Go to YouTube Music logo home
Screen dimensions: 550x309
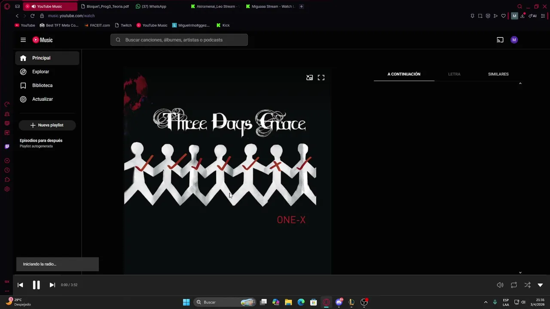tap(43, 40)
